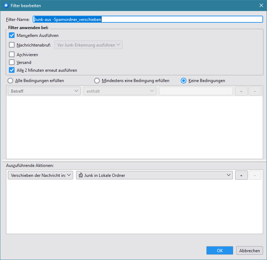Viewport: 267px width, 260px height.
Task: Choose Mindestens eine Bedingung erfüllen option
Action: click(x=97, y=81)
